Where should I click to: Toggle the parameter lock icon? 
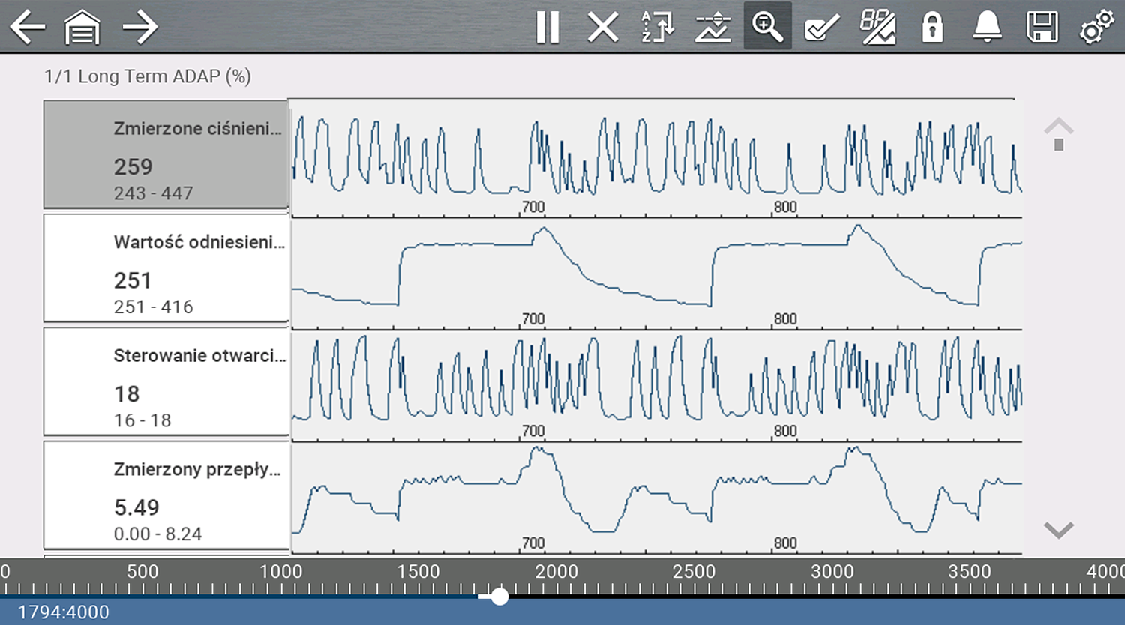pos(932,28)
